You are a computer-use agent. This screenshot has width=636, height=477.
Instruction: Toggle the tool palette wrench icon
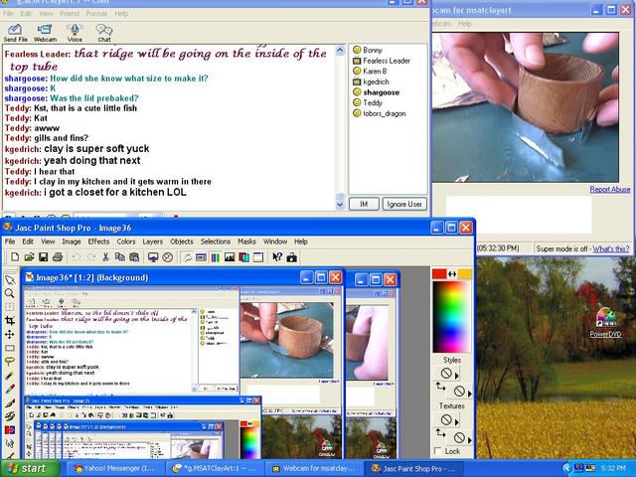point(188,257)
